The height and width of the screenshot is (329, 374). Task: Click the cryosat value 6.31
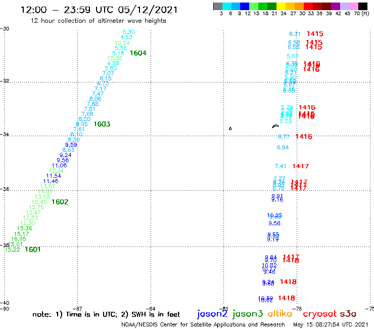point(295,34)
